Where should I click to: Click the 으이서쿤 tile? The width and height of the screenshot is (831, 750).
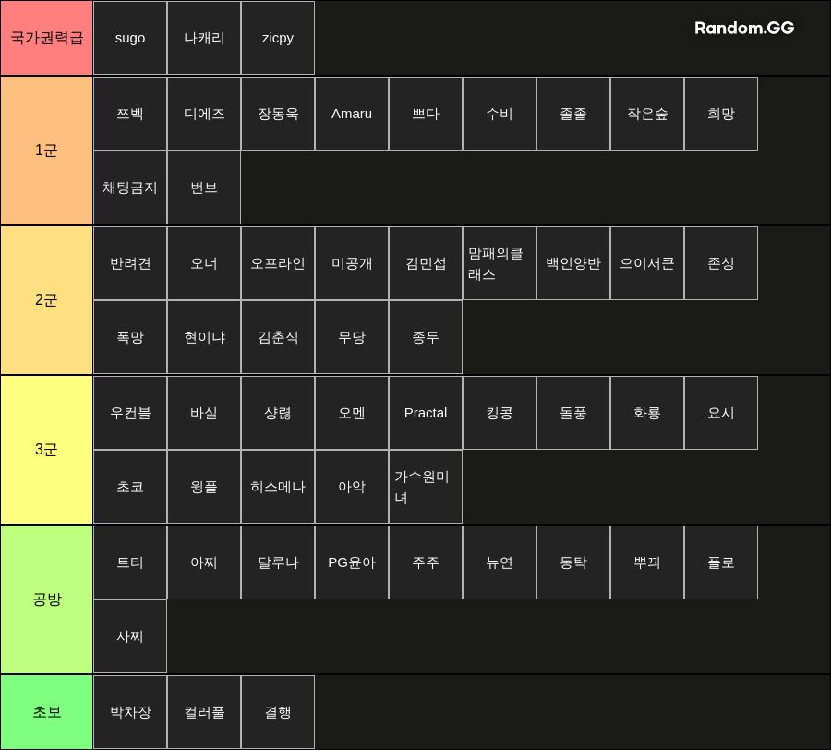pyautogui.click(x=647, y=263)
